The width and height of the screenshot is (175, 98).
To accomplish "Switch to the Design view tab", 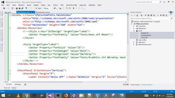I will [x=18, y=84].
